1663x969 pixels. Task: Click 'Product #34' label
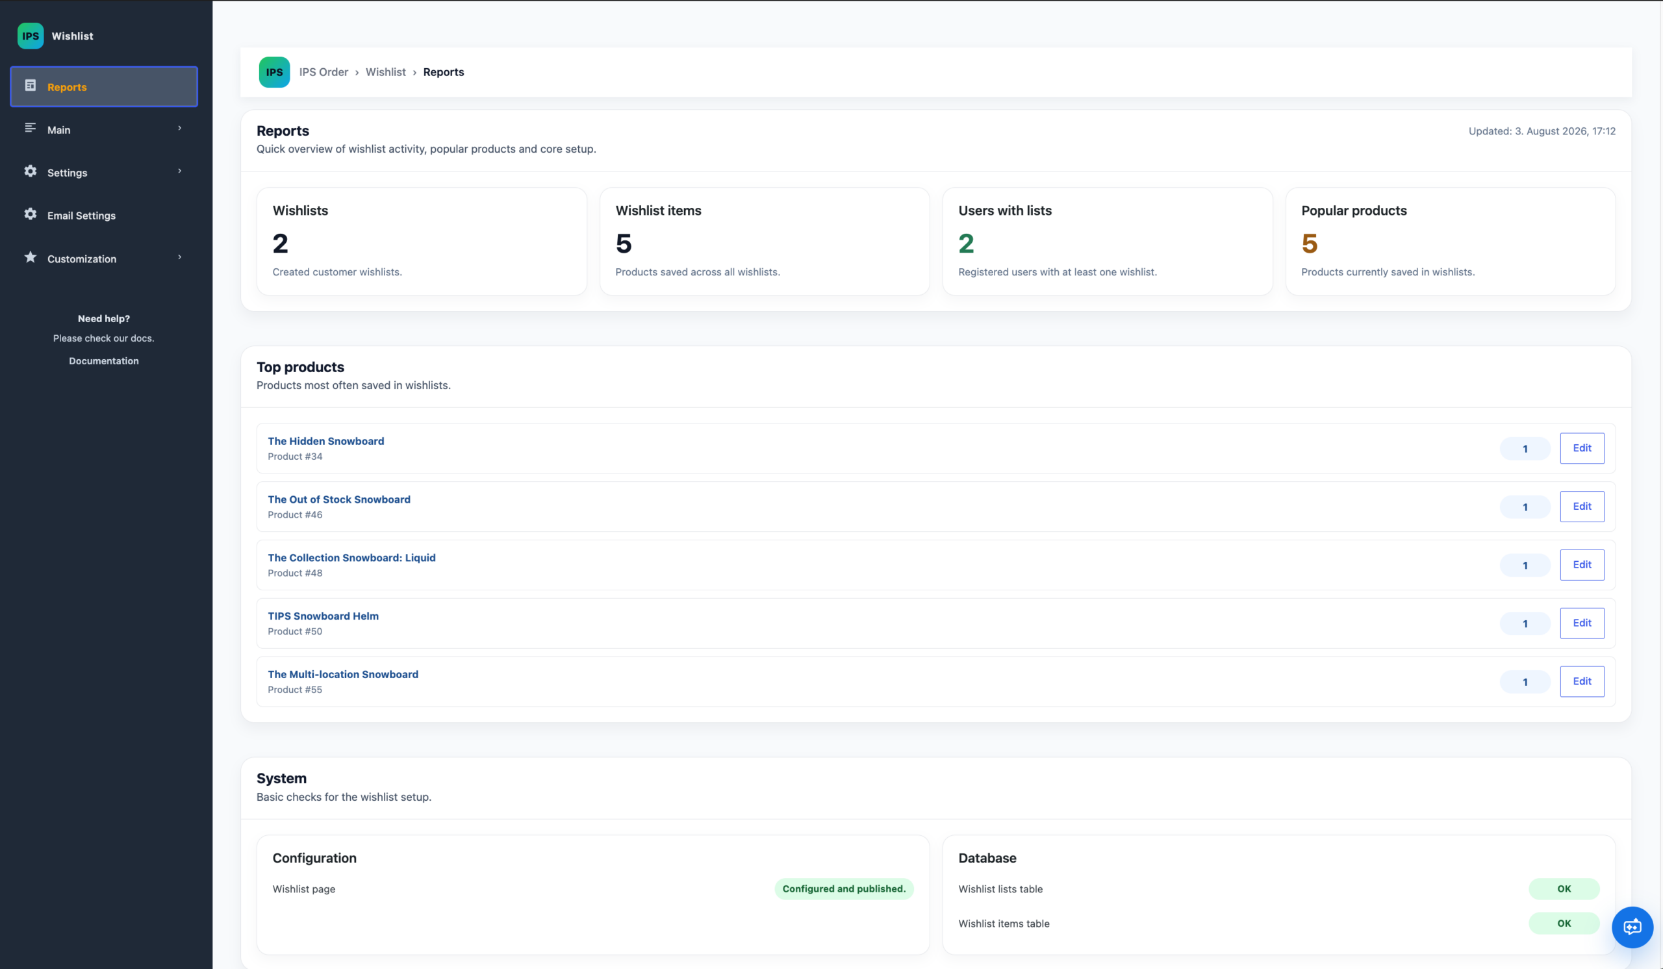pos(295,457)
